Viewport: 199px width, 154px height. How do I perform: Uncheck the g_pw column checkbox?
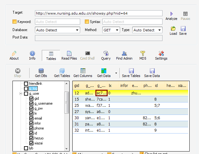point(32,108)
